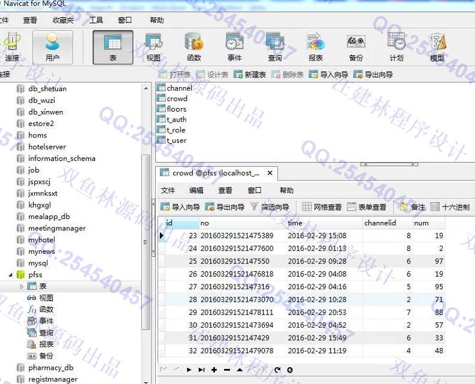Open the 事件 (Event) toolbar icon
The height and width of the screenshot is (384, 475).
(234, 47)
